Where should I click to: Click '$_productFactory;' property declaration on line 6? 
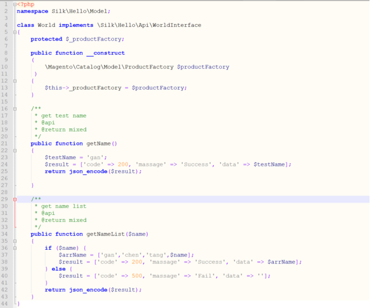95,39
